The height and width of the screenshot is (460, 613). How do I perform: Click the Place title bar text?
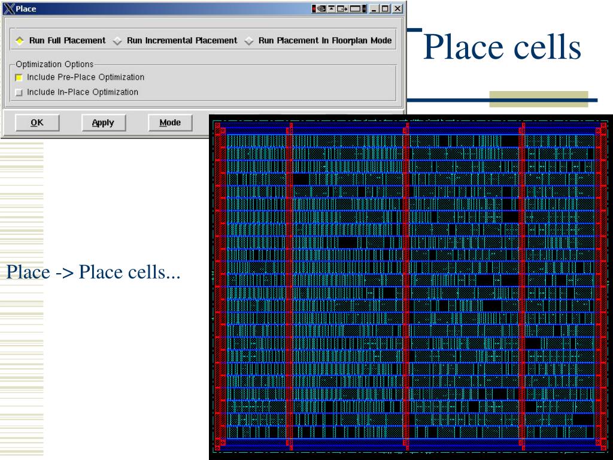pyautogui.click(x=26, y=8)
